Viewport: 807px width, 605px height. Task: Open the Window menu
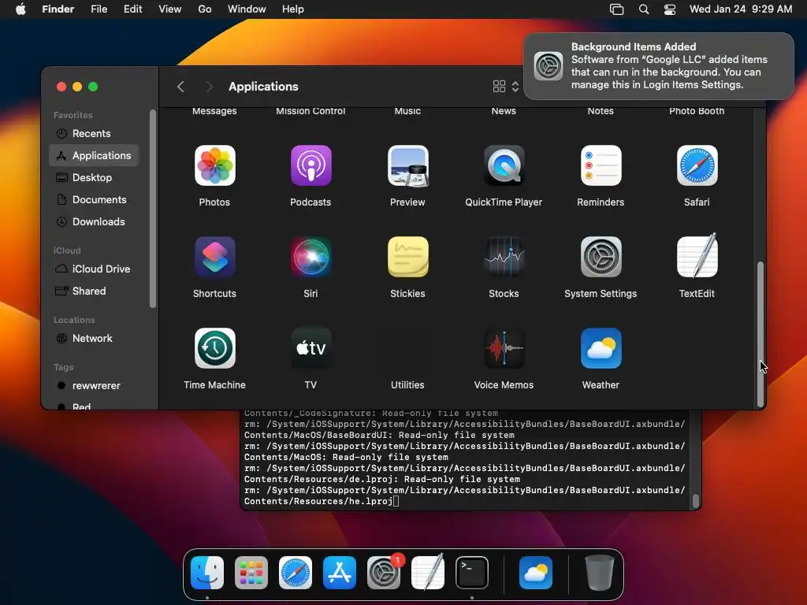pyautogui.click(x=247, y=9)
